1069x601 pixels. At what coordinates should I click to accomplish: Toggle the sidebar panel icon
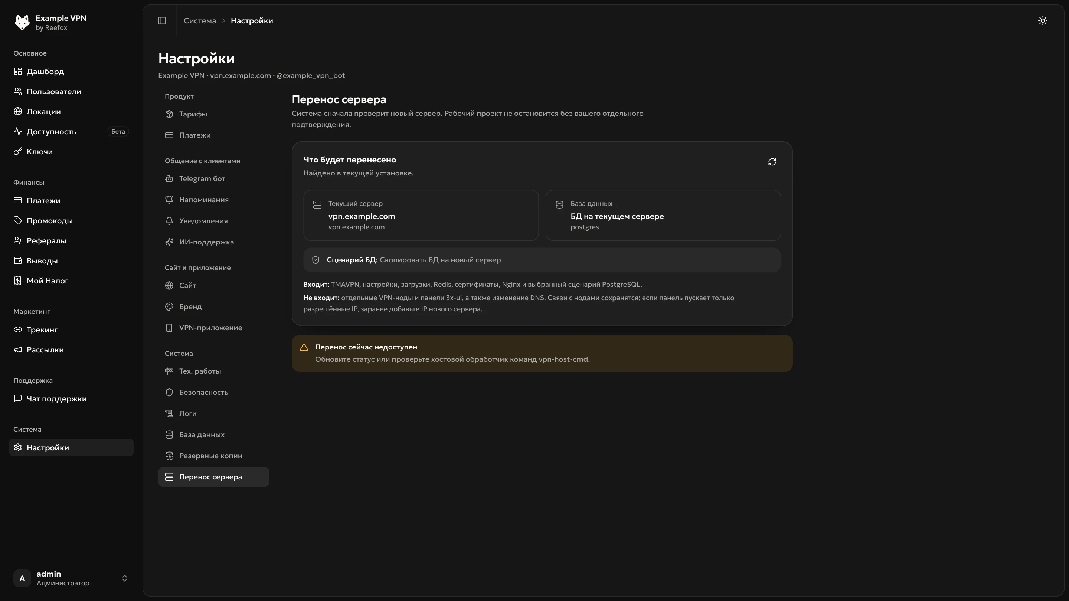click(162, 20)
